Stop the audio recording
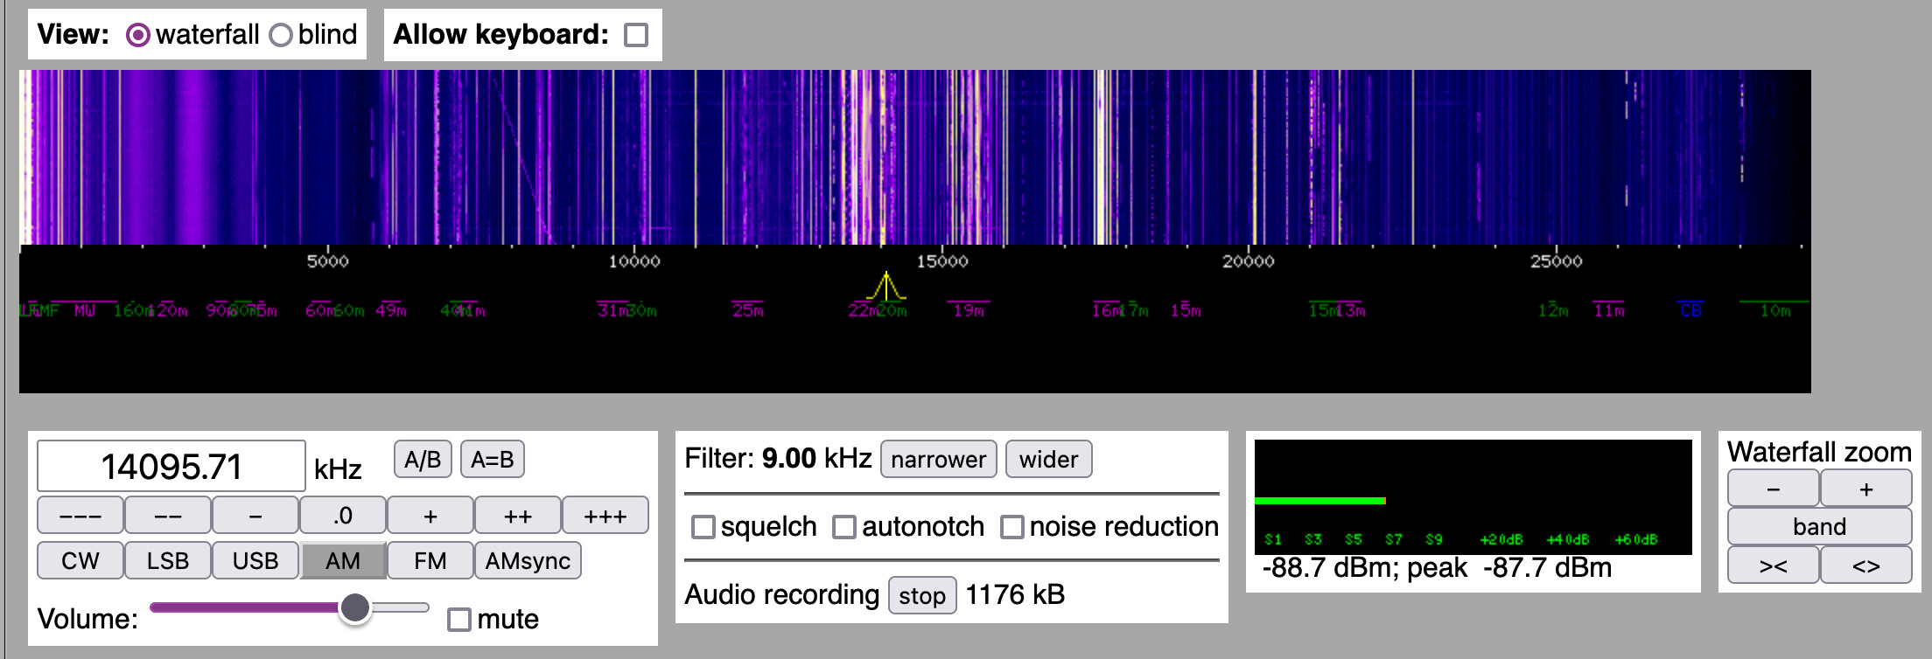 coord(921,596)
